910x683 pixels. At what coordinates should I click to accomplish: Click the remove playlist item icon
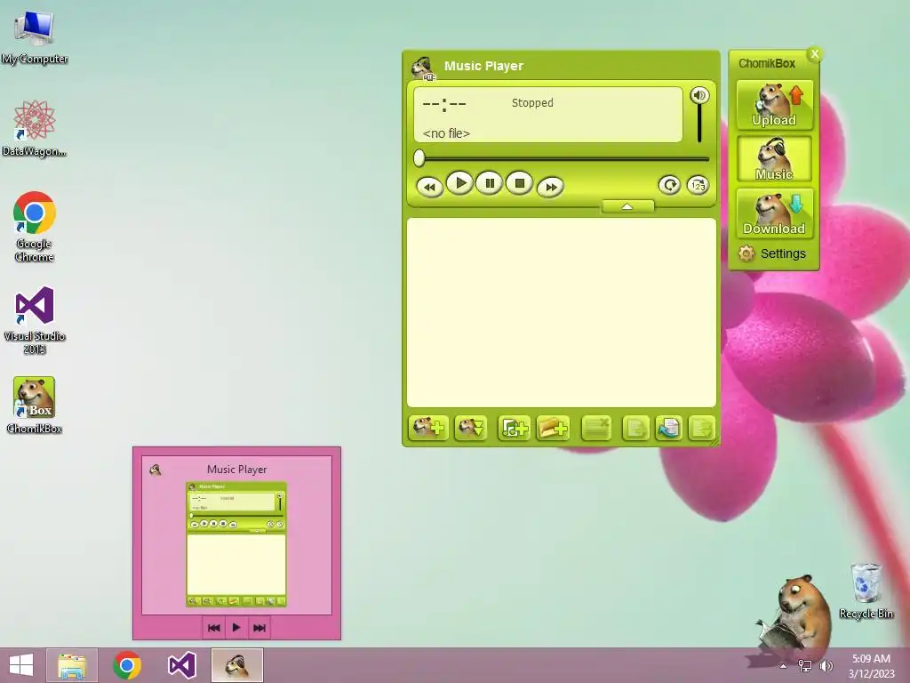click(x=596, y=428)
